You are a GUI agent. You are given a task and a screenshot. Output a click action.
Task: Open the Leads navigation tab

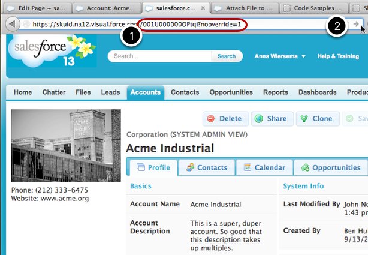click(x=110, y=92)
